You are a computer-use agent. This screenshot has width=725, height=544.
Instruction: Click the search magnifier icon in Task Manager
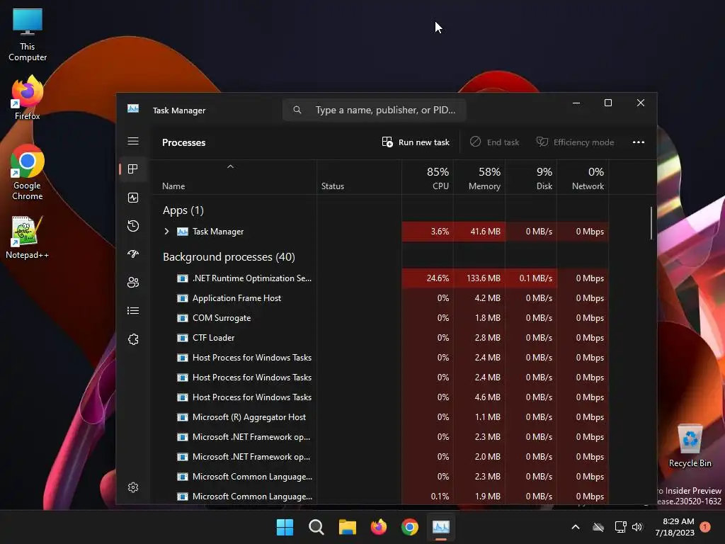297,110
